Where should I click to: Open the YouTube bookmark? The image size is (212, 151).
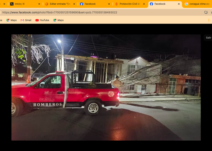[42, 20]
